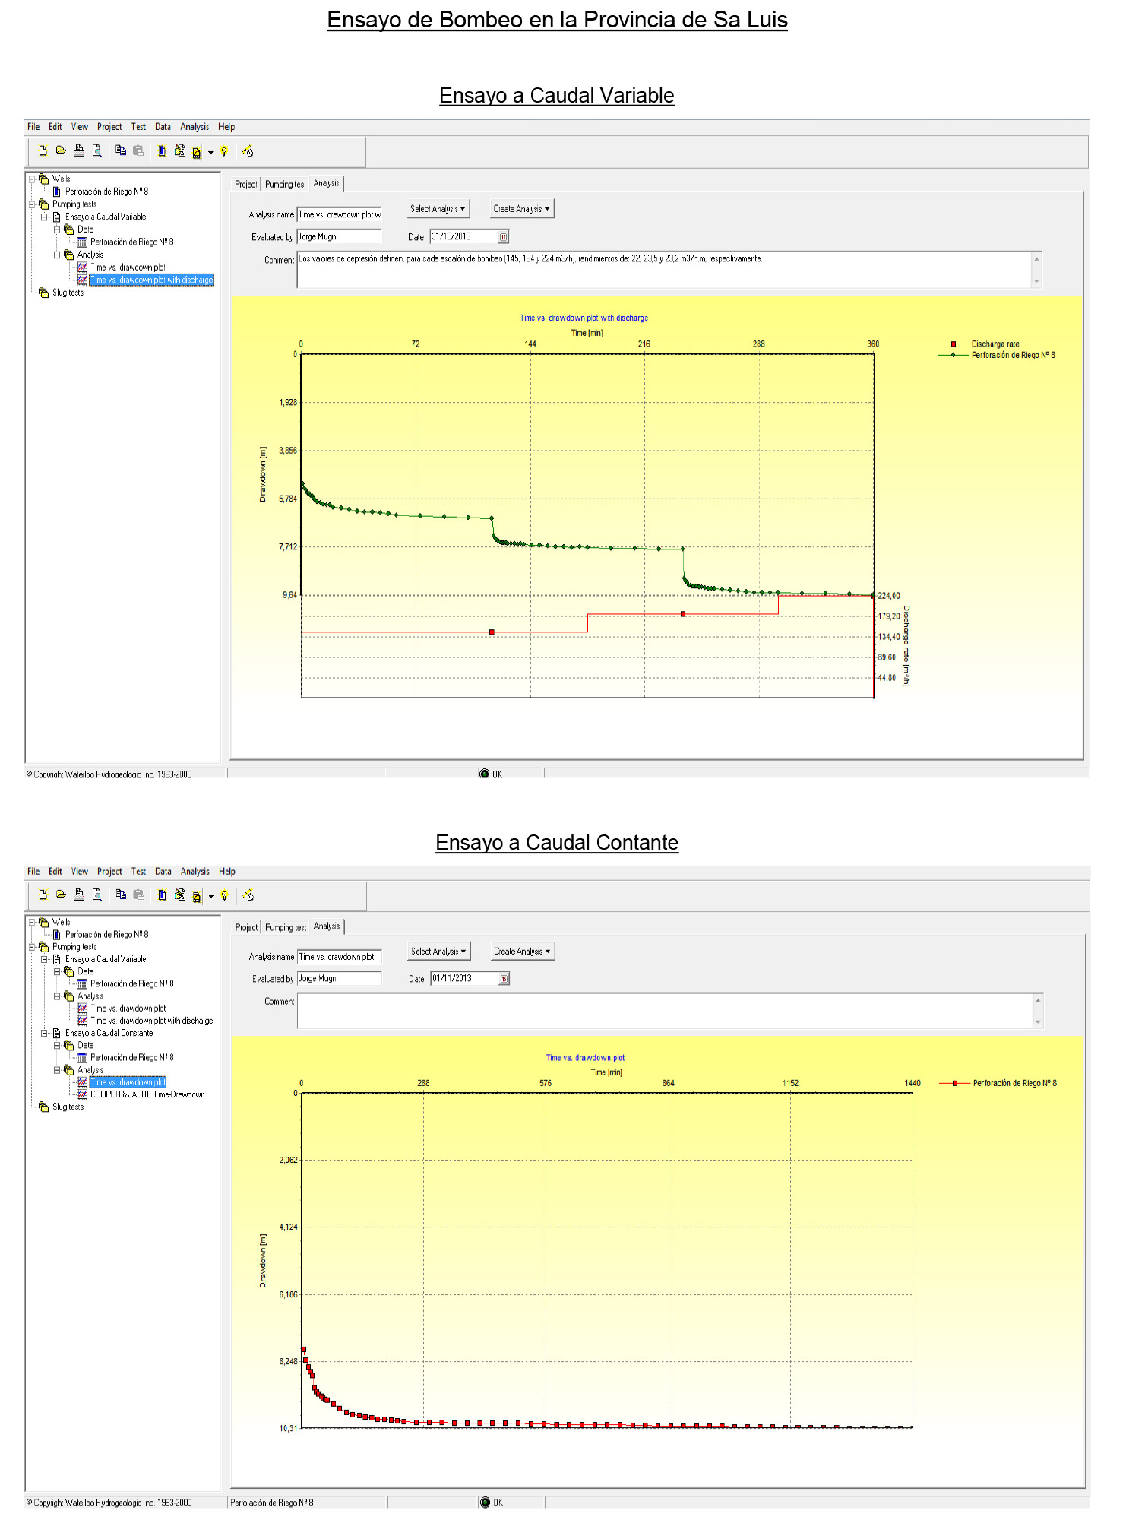Switch to Pumping test tab in upper window
Screen dimensions: 1145x1520
(286, 185)
